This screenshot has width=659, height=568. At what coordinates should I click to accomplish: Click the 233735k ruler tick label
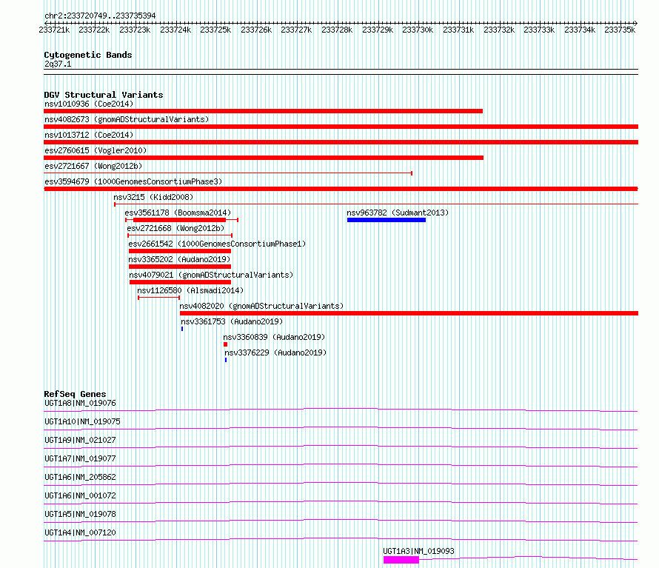pos(620,30)
